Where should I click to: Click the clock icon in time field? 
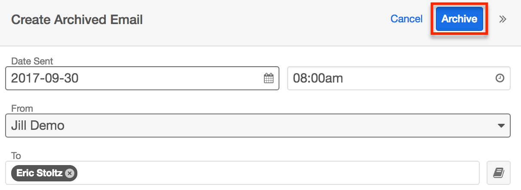pyautogui.click(x=500, y=78)
